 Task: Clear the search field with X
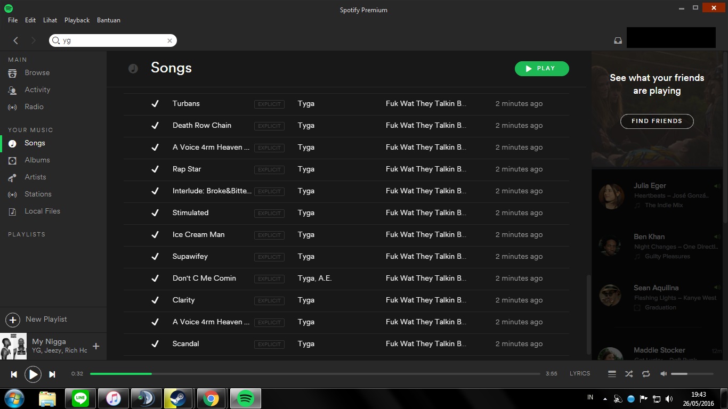(x=169, y=40)
